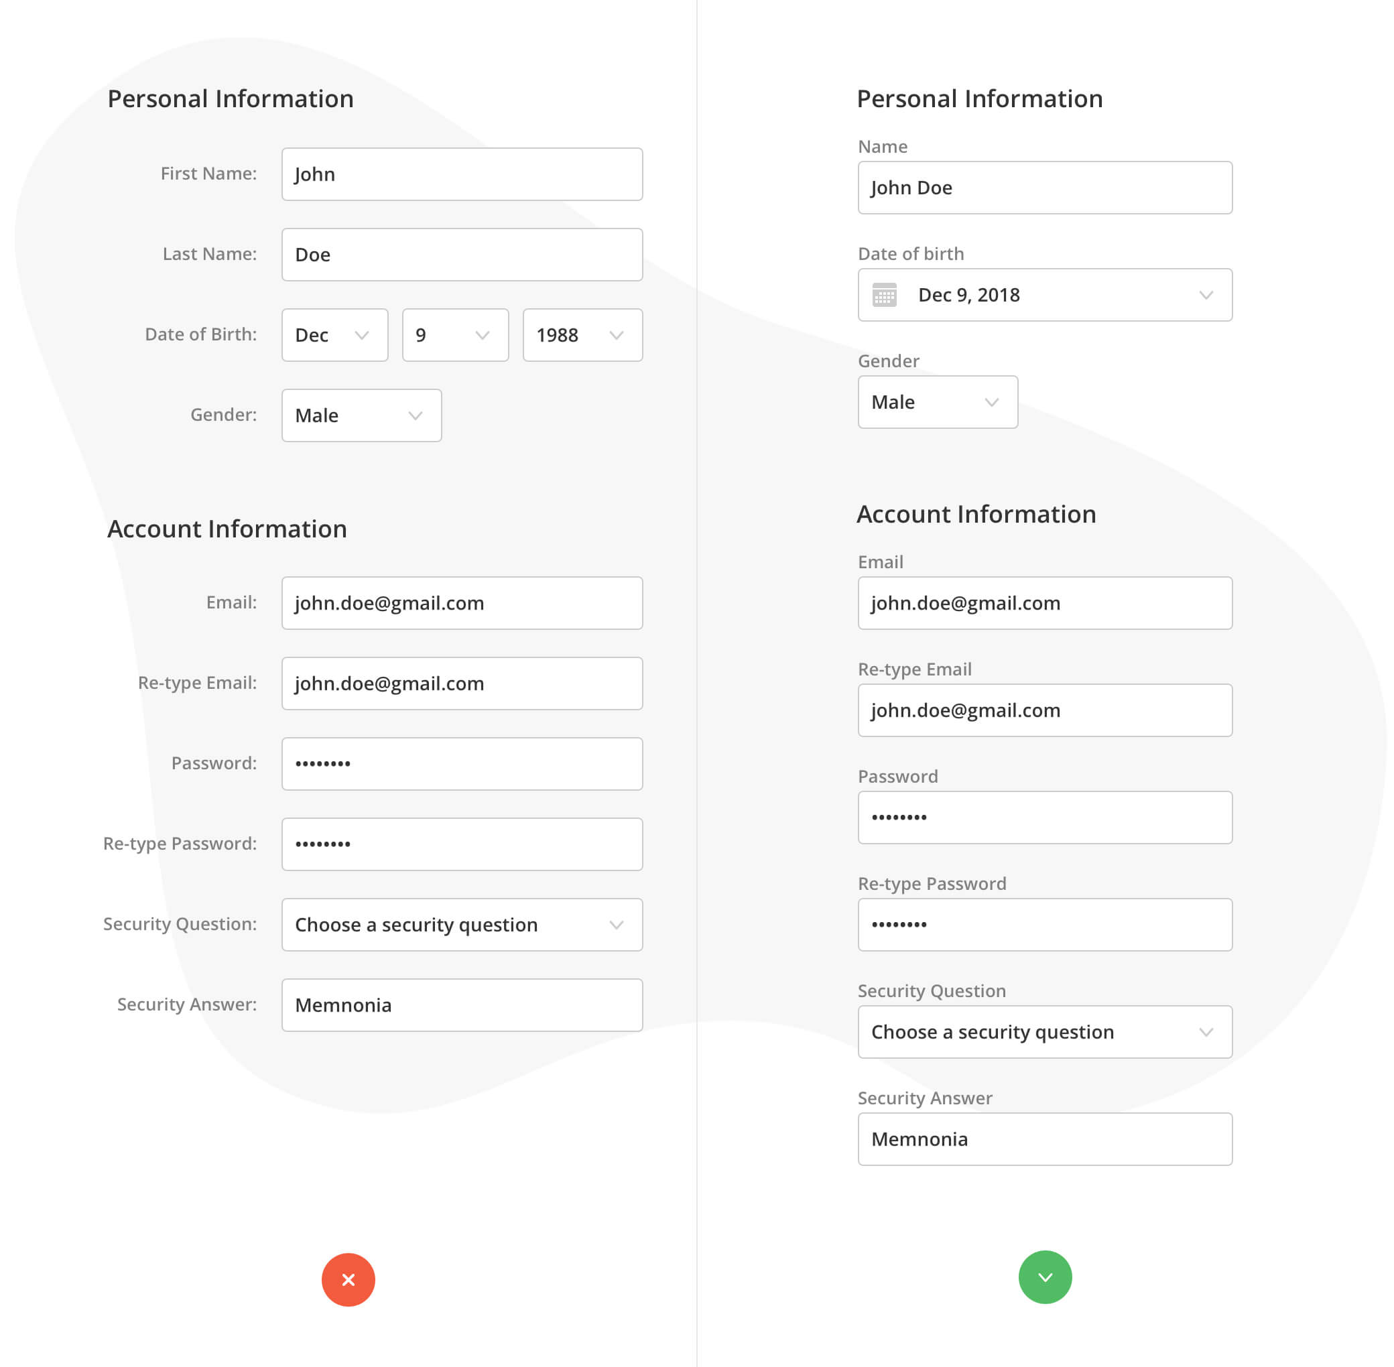Open the 1988 year dropdown
The height and width of the screenshot is (1367, 1394).
tap(582, 335)
